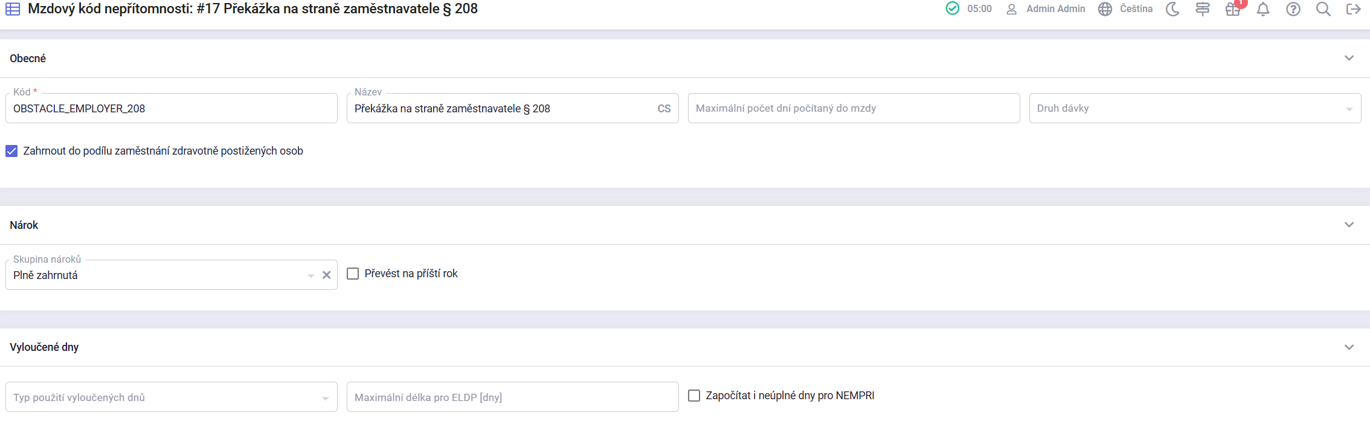Open the Druh dávky dropdown

click(1195, 109)
